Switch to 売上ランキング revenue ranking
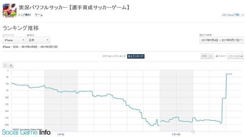This screenshot has height=137, width=245. point(136,56)
